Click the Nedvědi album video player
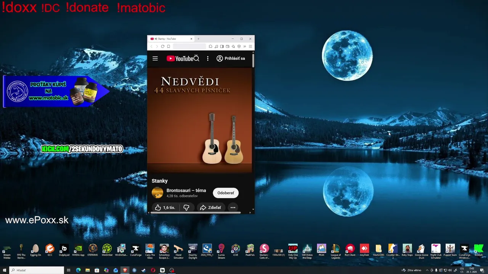 point(200,120)
